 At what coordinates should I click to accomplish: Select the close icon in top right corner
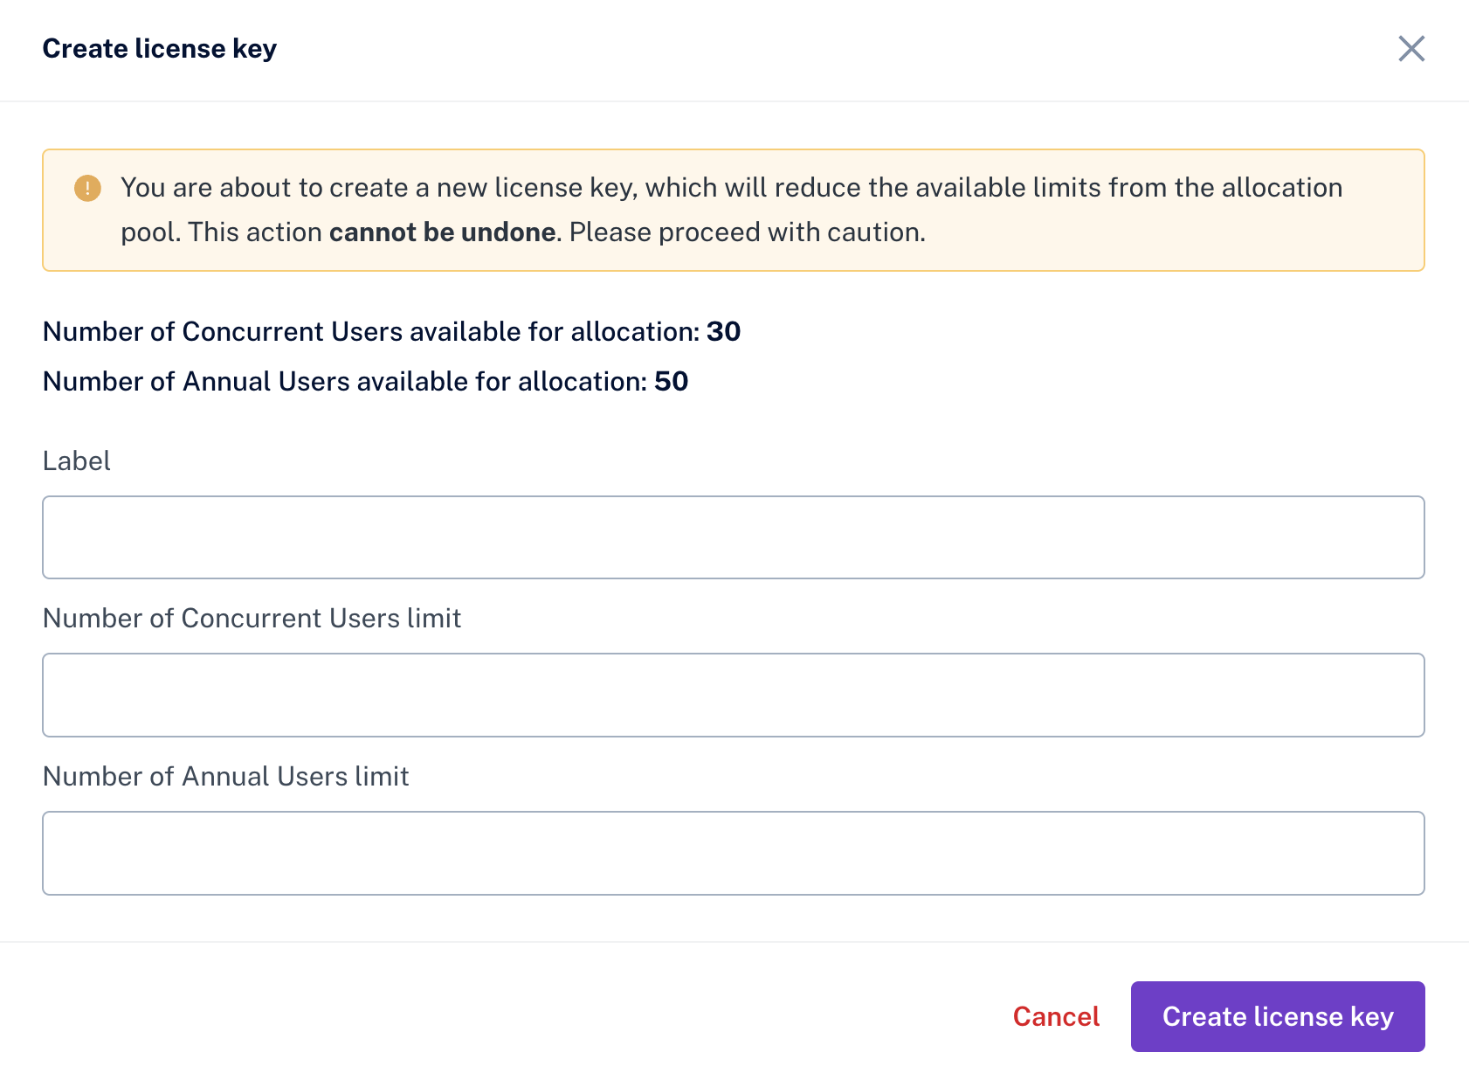coord(1410,49)
